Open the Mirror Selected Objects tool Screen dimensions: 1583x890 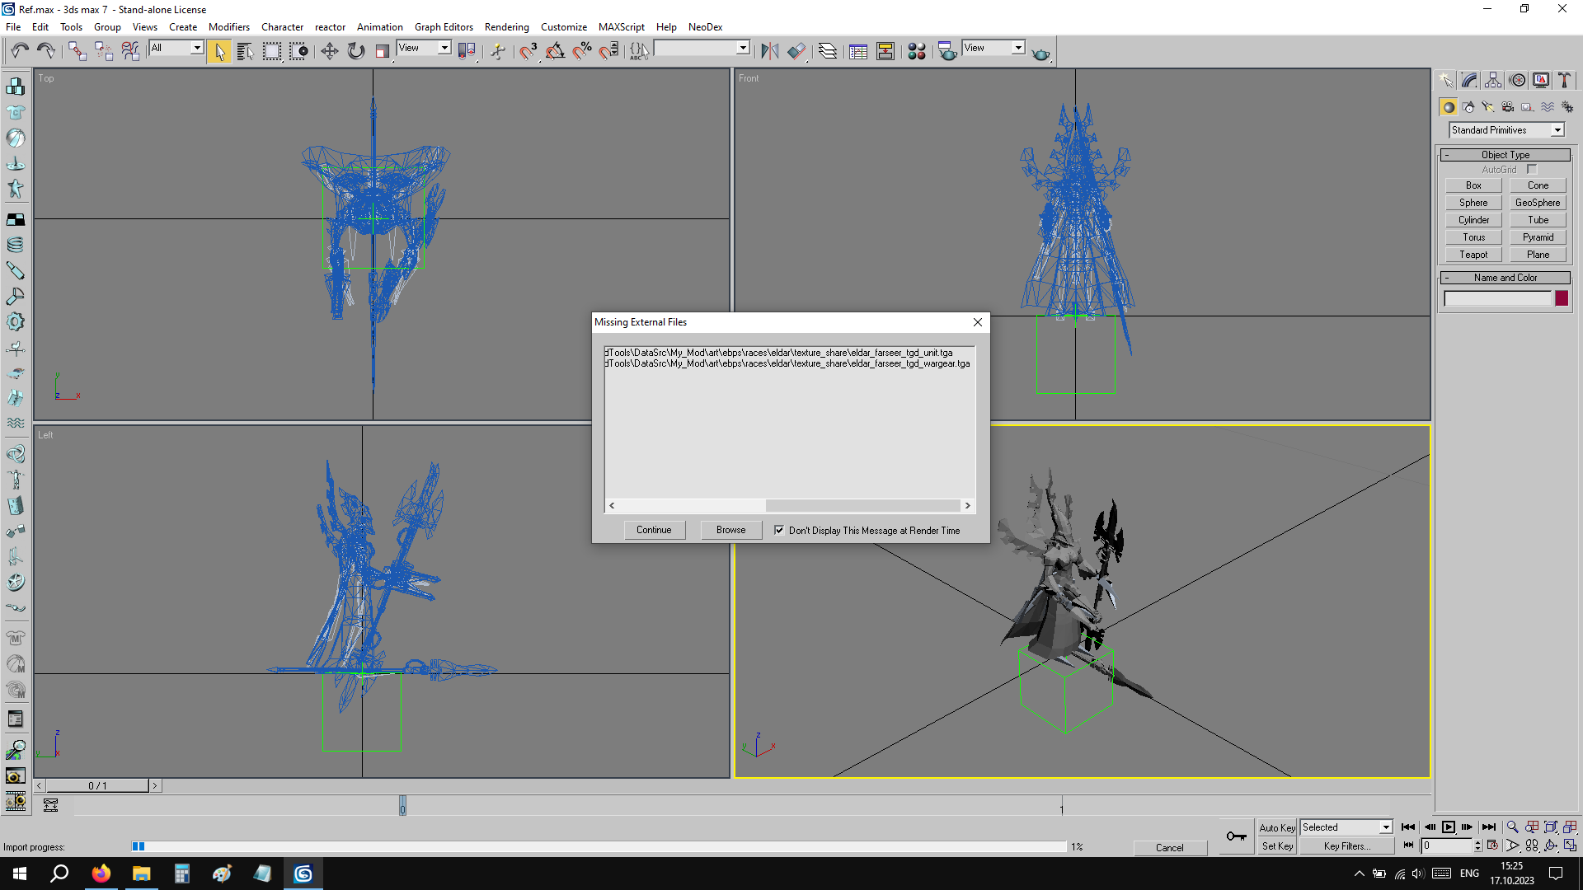click(x=769, y=51)
